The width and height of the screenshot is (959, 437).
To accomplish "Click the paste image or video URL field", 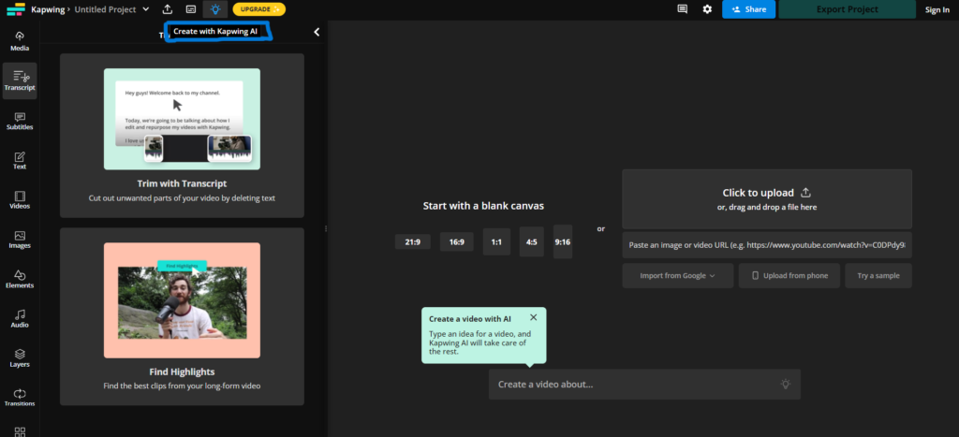I will tap(767, 244).
